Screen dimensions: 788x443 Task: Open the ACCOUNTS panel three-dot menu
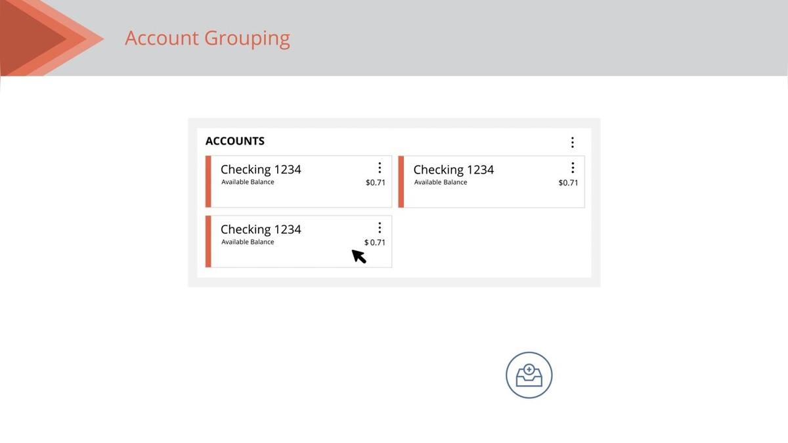click(x=573, y=142)
